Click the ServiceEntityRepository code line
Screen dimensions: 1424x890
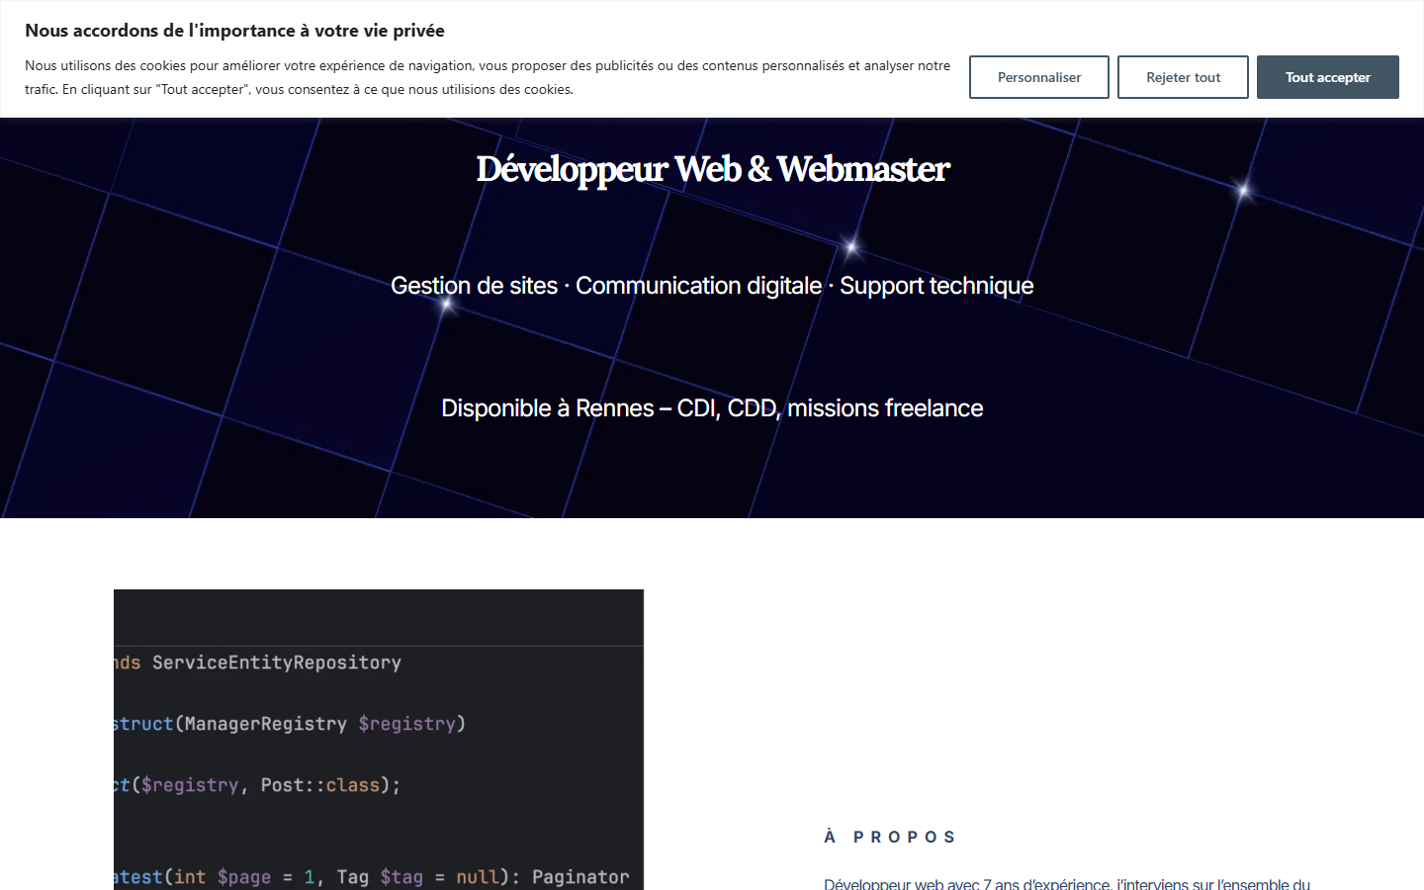[257, 663]
